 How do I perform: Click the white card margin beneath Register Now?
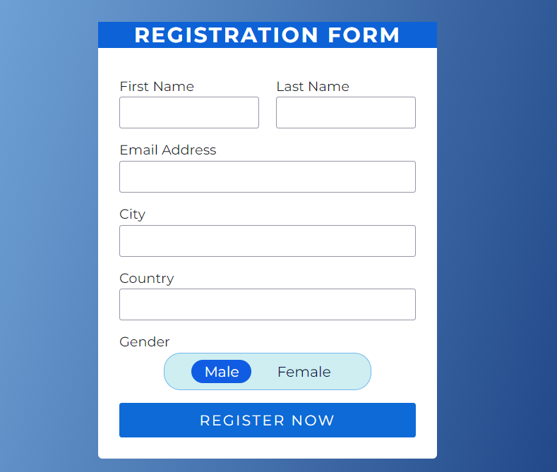tap(268, 448)
